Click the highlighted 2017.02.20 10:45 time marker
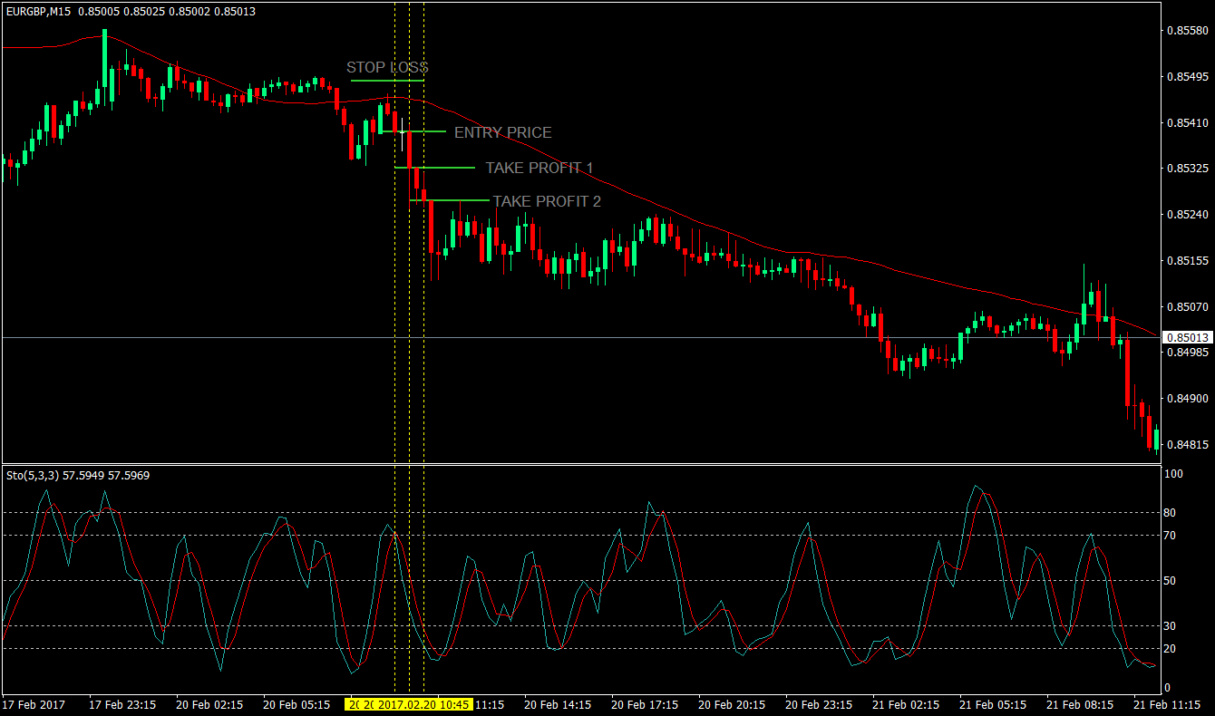Screen dimensions: 1215x716 [x=423, y=704]
